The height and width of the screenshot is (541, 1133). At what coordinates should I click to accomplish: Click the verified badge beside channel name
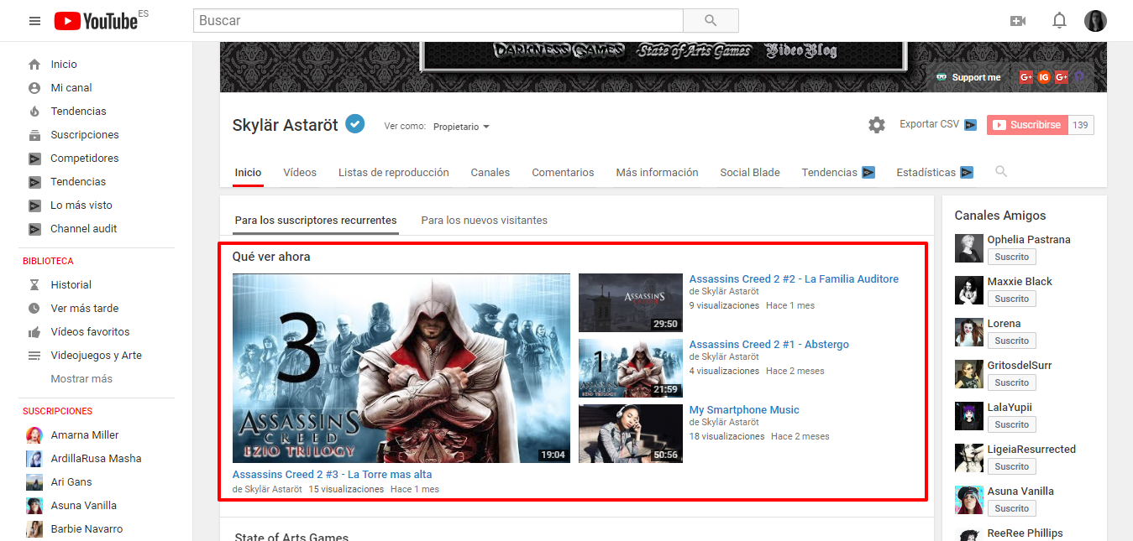coord(355,124)
